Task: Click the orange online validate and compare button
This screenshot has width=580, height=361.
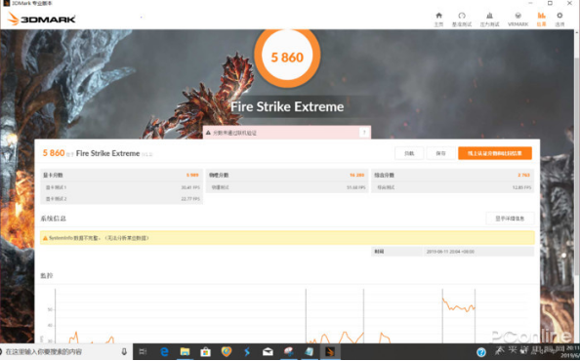Action: tap(495, 153)
